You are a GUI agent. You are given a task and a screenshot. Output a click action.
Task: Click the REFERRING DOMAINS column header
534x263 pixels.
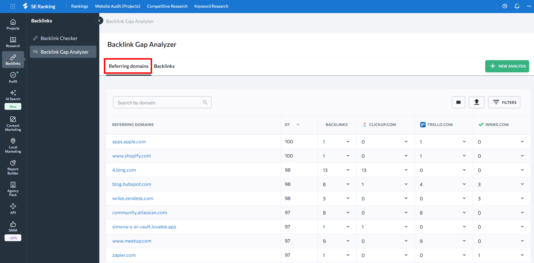tap(133, 125)
